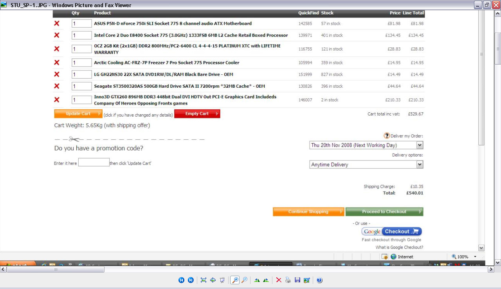Click the Update Cart button
The height and width of the screenshot is (289, 501).
pyautogui.click(x=78, y=114)
